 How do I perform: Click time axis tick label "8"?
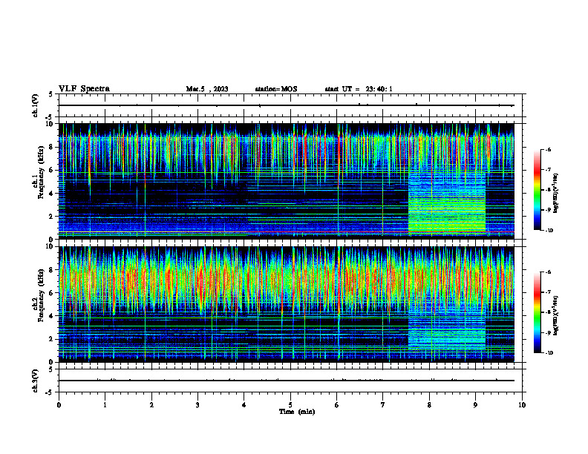point(429,405)
